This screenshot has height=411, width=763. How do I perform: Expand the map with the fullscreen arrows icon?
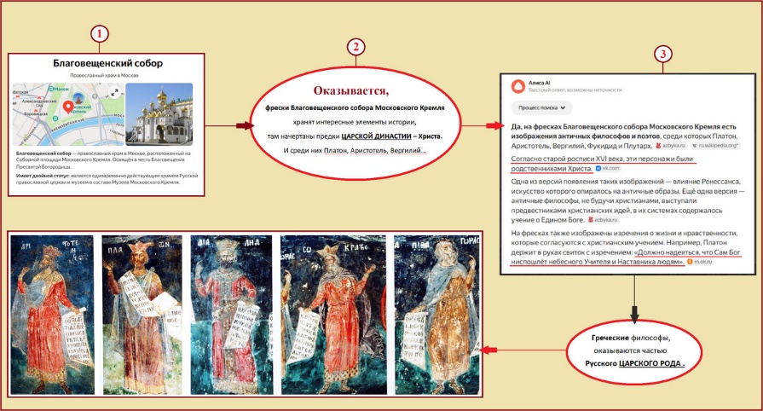click(114, 93)
